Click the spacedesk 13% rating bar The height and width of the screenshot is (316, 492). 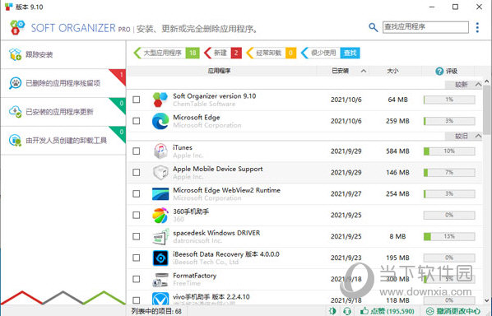[449, 236]
